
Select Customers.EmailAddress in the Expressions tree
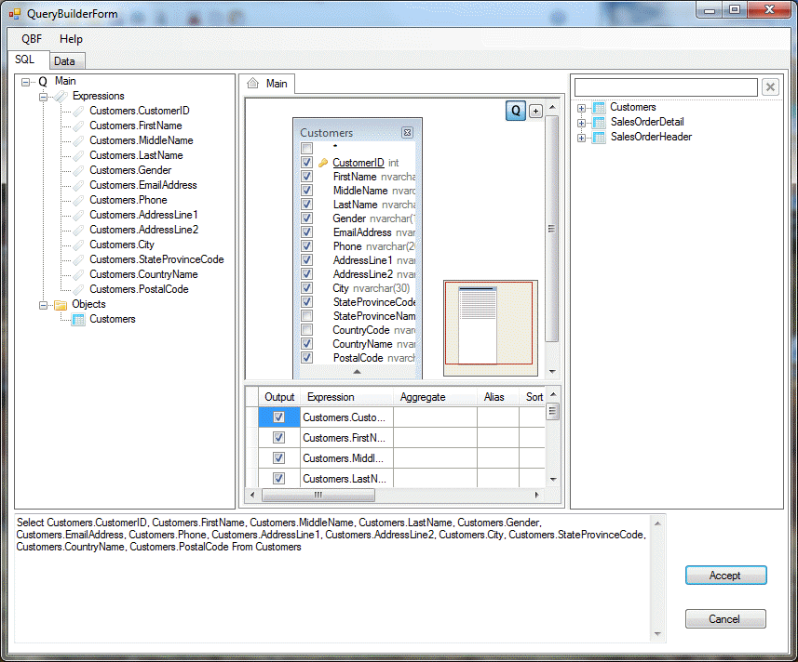[x=143, y=185]
